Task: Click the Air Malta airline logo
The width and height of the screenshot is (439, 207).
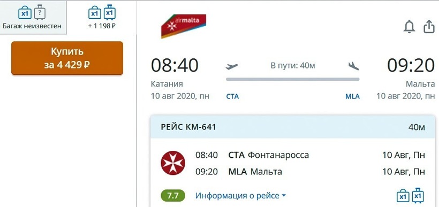Action: click(184, 26)
